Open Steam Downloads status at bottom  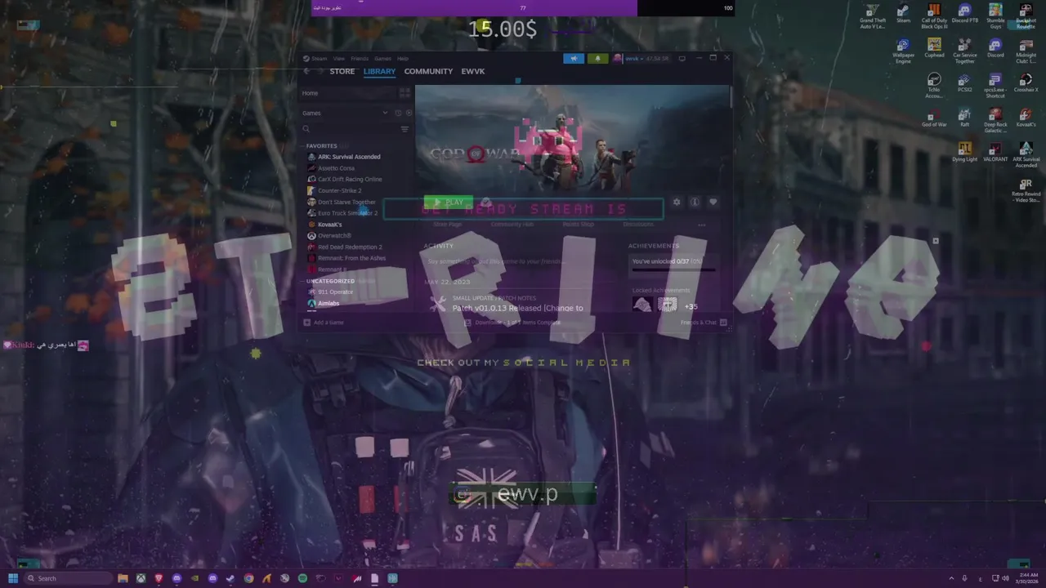tap(512, 323)
